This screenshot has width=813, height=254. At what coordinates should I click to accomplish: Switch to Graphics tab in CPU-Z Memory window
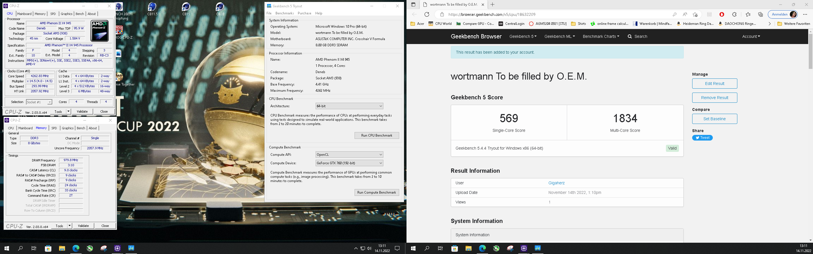point(67,128)
